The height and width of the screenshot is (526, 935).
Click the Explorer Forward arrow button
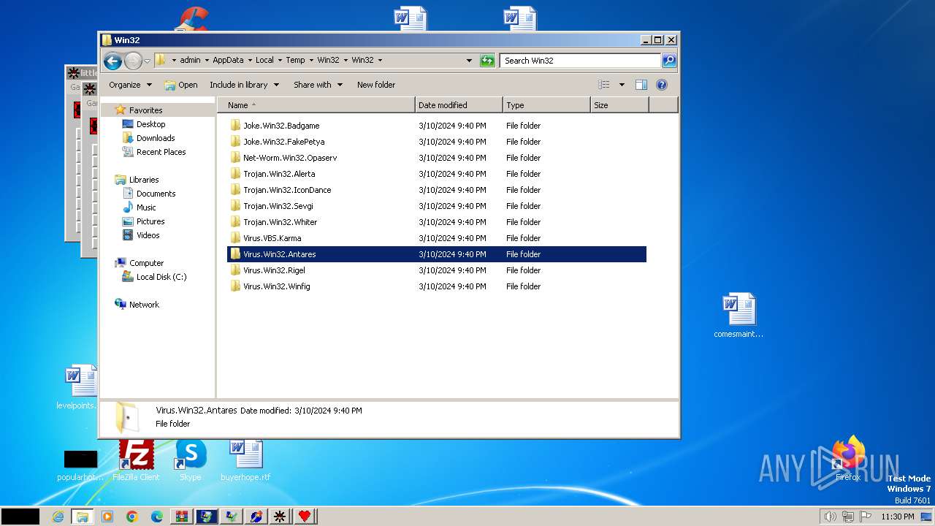[133, 61]
